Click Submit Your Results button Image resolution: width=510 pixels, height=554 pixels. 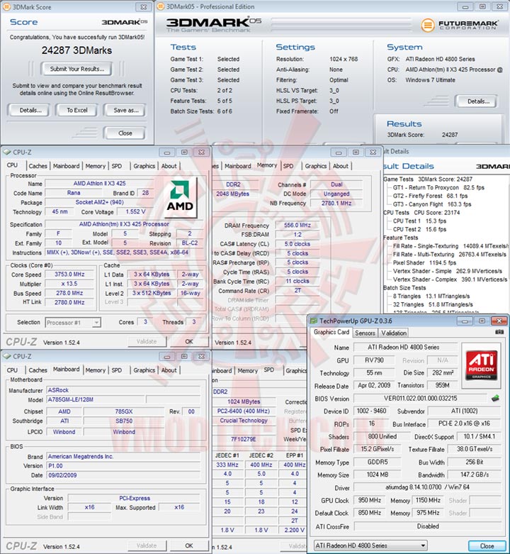[x=77, y=69]
